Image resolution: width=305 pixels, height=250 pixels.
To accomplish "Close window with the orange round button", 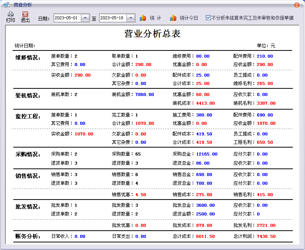I will [x=297, y=5].
